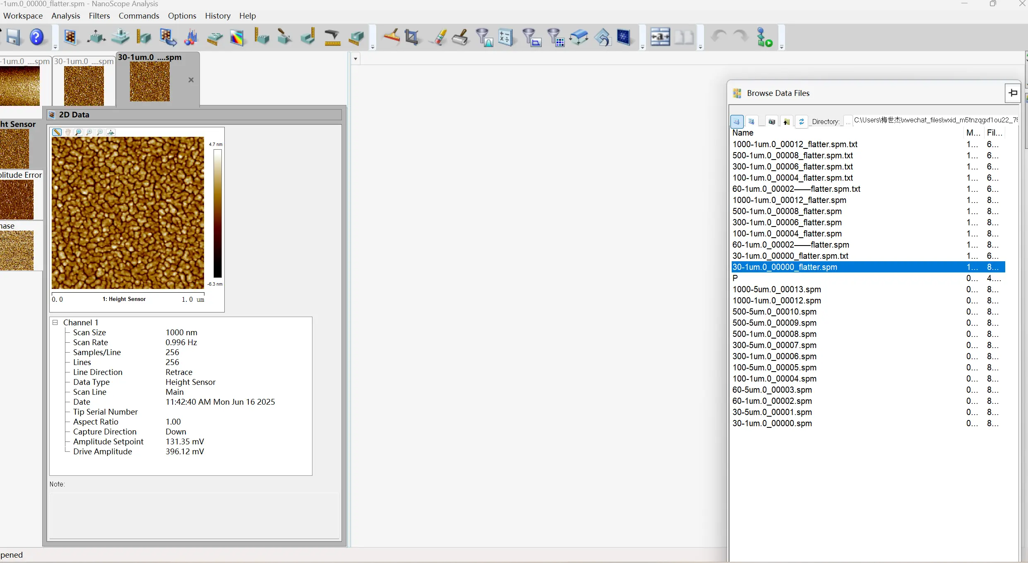The image size is (1028, 563).
Task: Click the Run AutoProgram play icon
Action: [764, 38]
